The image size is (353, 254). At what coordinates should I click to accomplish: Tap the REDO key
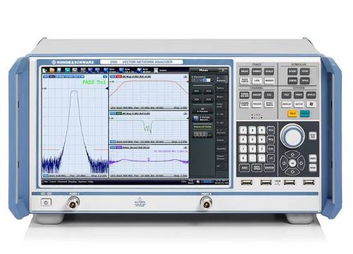click(x=313, y=167)
